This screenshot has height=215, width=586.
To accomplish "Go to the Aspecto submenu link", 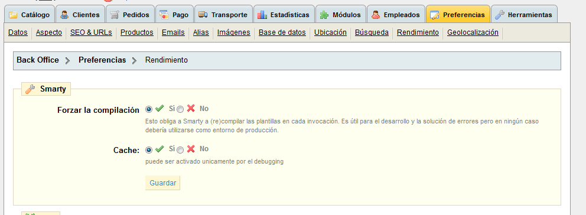I will pos(49,32).
